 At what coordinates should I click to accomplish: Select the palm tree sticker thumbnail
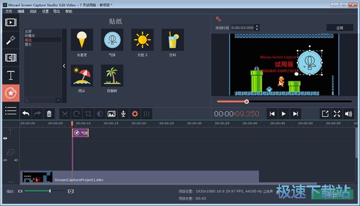(x=112, y=76)
